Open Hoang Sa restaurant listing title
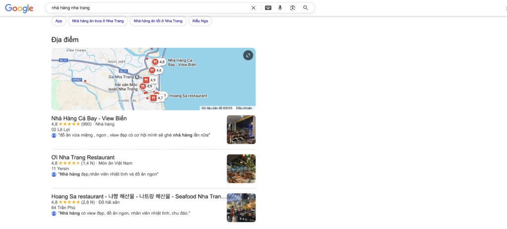The height and width of the screenshot is (229, 507). tap(139, 196)
